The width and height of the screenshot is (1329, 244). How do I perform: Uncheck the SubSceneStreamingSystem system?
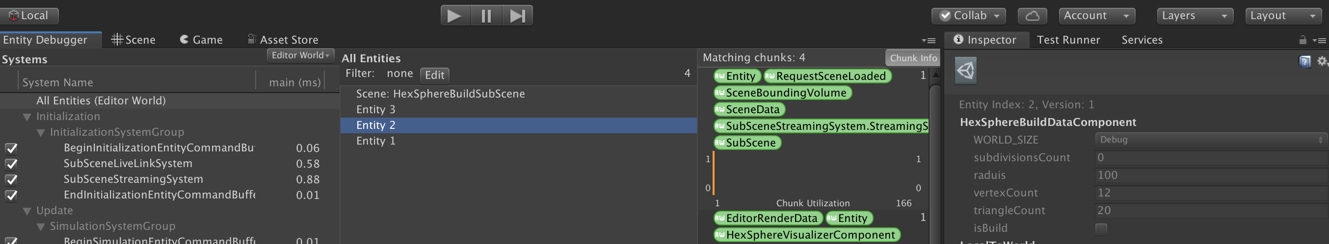[11, 180]
